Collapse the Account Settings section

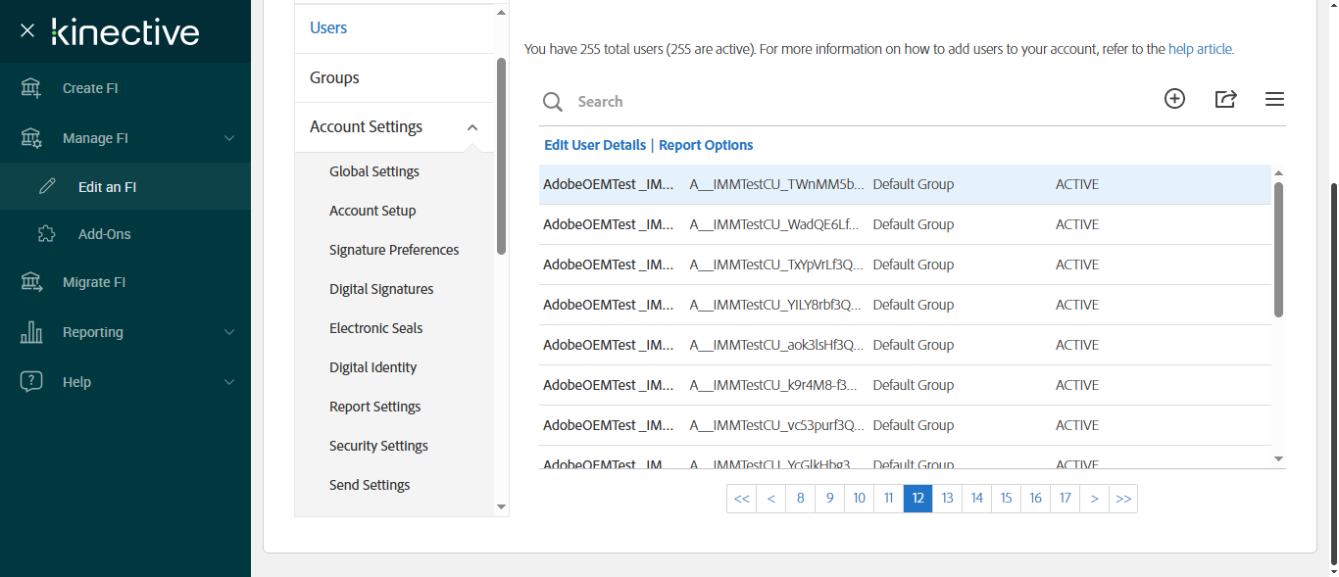[472, 127]
